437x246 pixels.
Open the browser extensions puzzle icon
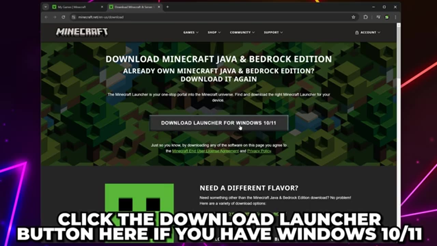point(366,17)
